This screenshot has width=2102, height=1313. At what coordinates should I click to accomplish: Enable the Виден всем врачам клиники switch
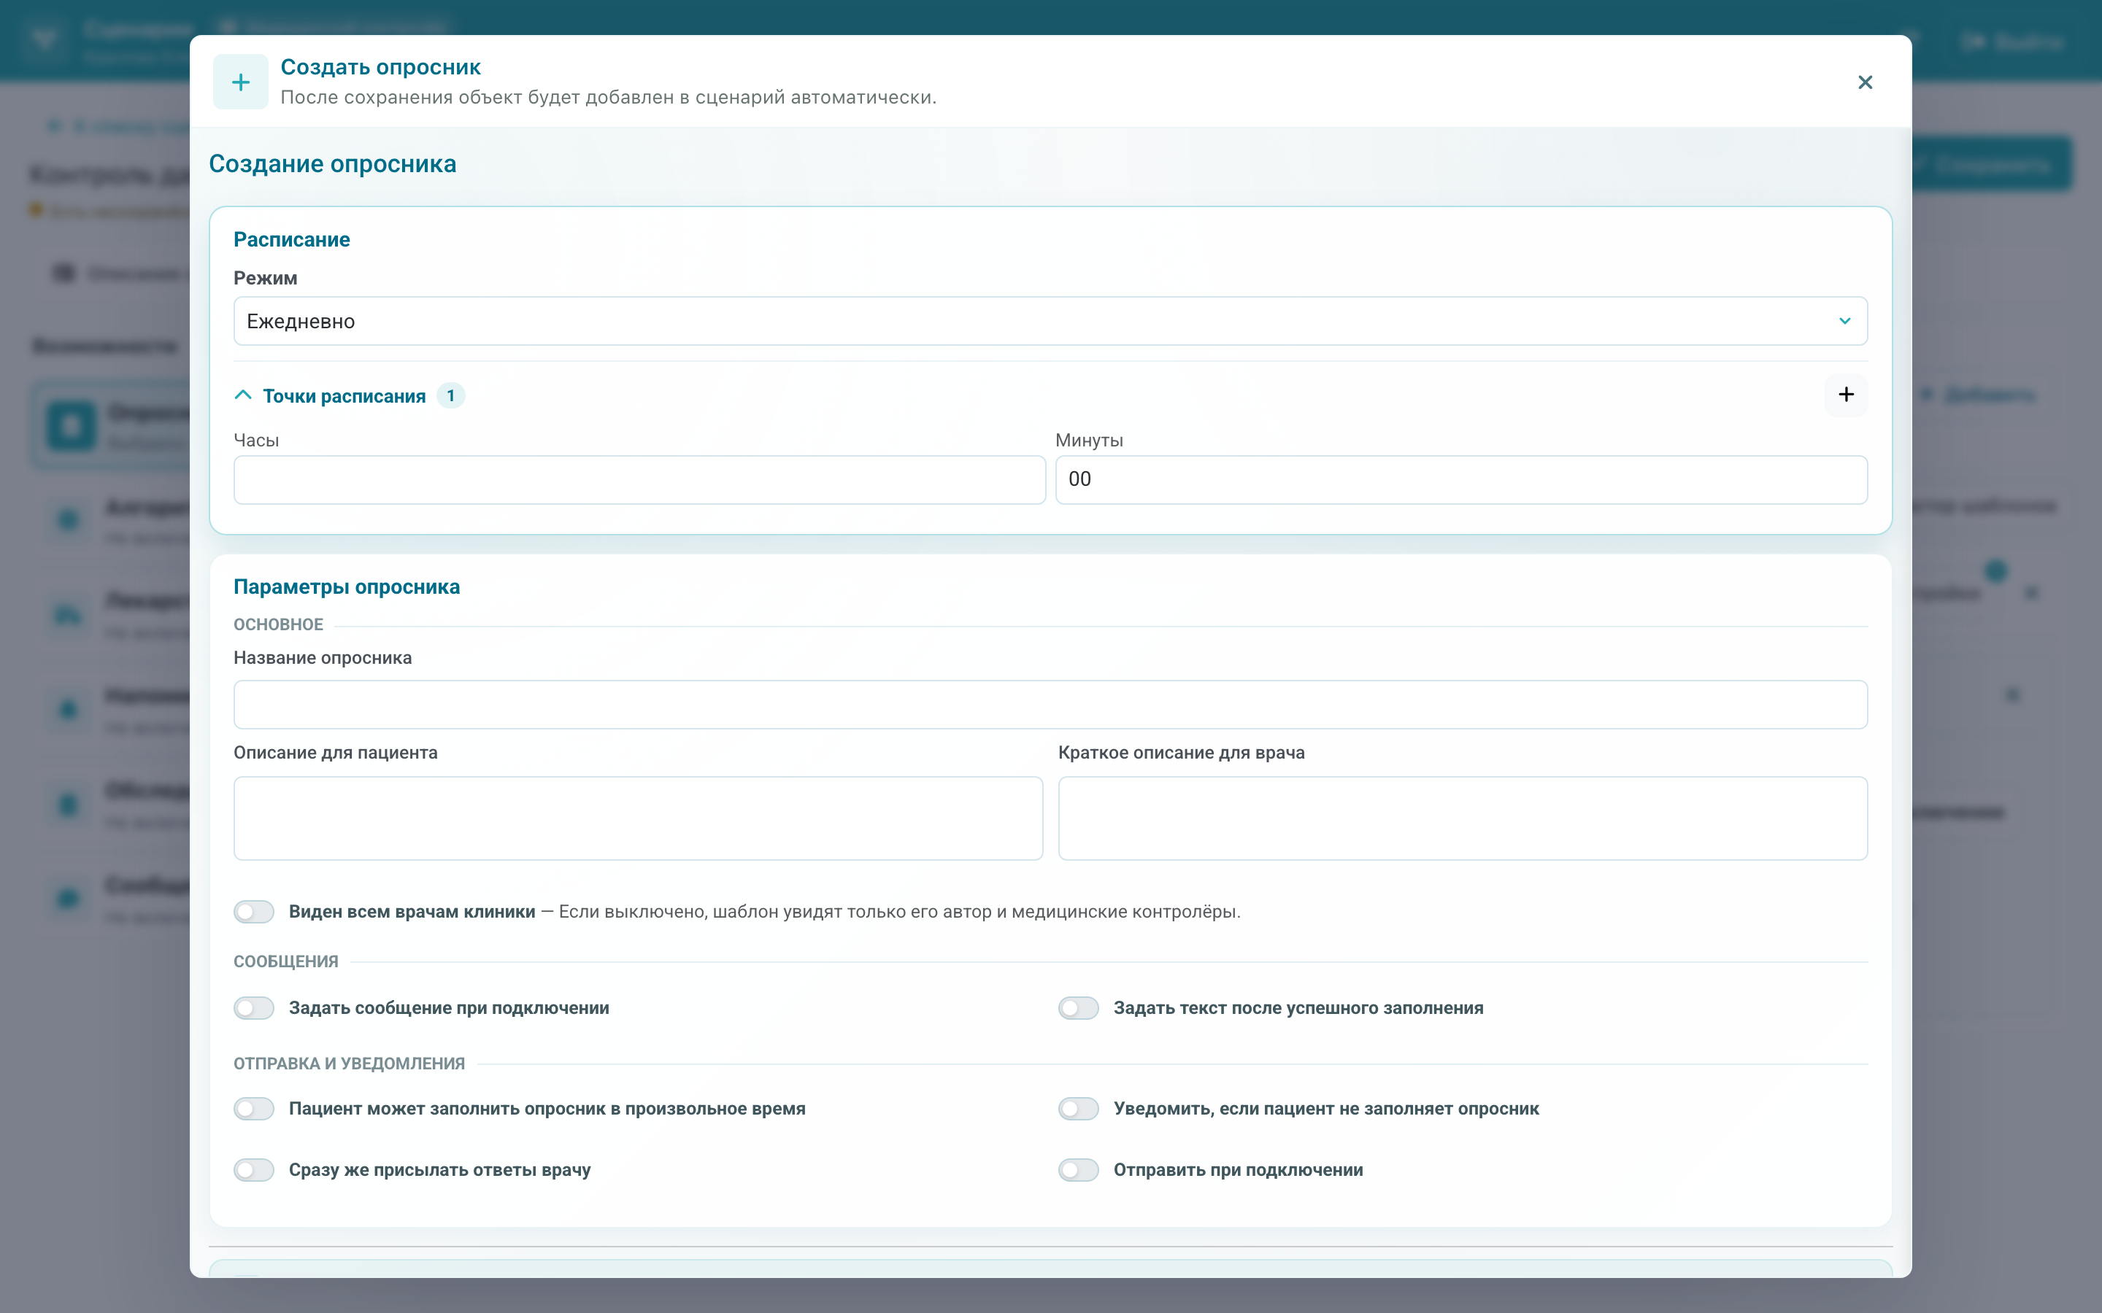pyautogui.click(x=254, y=912)
